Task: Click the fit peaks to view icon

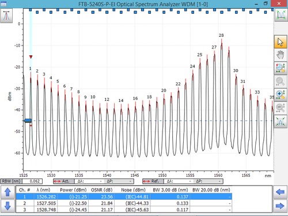Action: pos(281,122)
